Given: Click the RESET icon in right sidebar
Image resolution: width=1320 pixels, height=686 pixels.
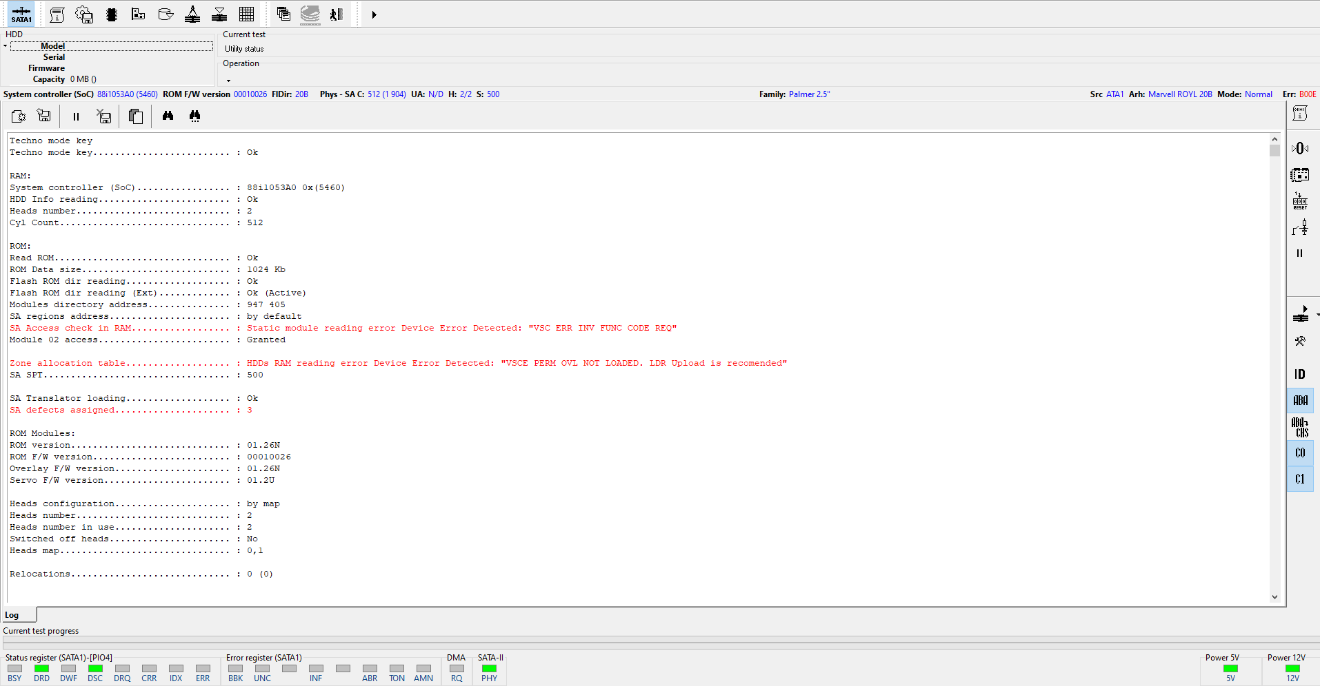Looking at the screenshot, I should (x=1300, y=200).
